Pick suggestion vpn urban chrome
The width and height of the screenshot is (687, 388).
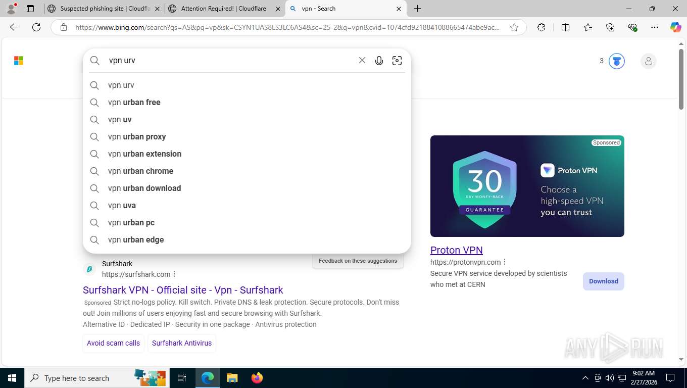point(247,171)
